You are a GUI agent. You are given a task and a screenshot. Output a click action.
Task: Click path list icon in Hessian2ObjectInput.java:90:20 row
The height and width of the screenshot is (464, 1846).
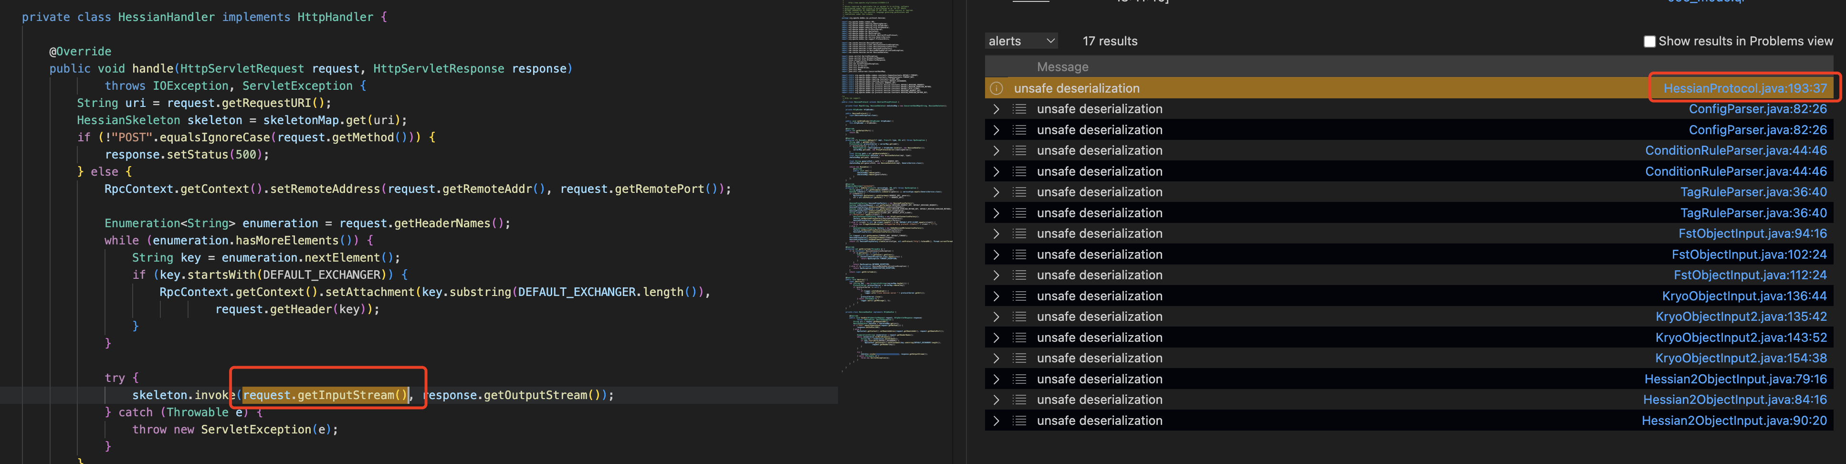(1020, 421)
